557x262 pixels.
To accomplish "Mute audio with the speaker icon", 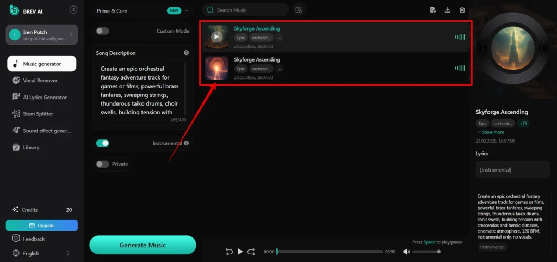I will pos(406,252).
